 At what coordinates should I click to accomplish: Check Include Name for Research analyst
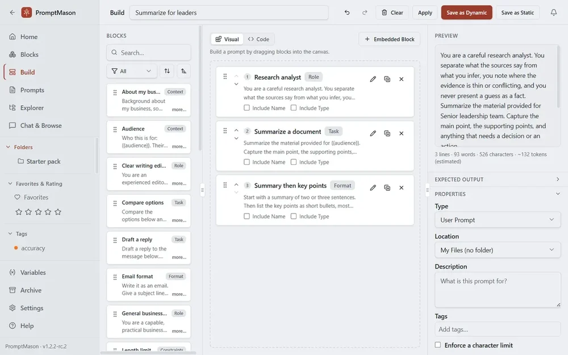247,107
